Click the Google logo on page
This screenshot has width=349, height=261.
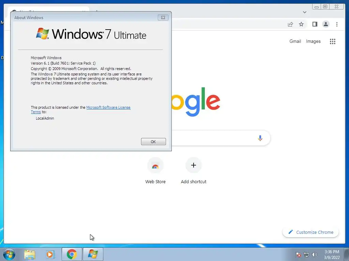tap(196, 102)
